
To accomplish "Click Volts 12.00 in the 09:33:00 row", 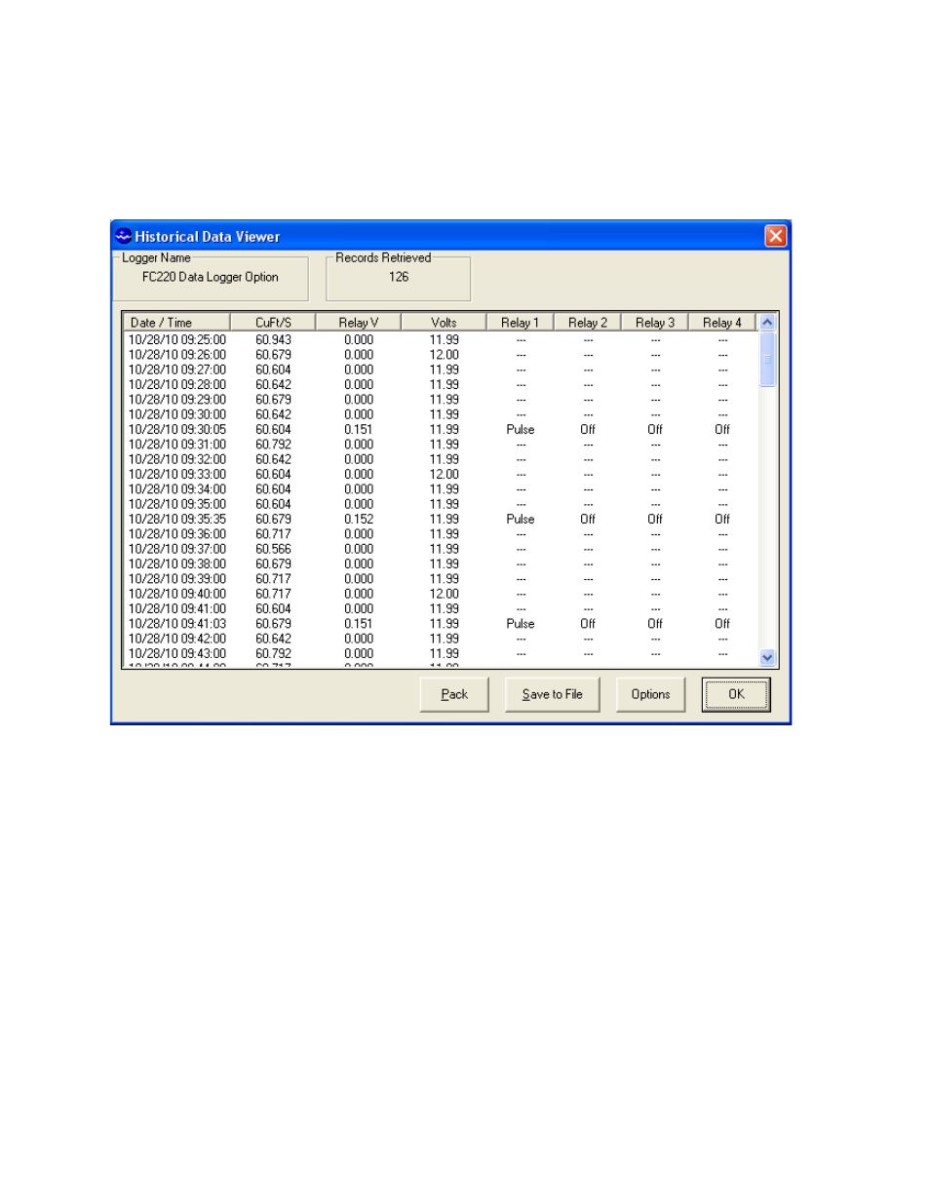I will pos(444,475).
